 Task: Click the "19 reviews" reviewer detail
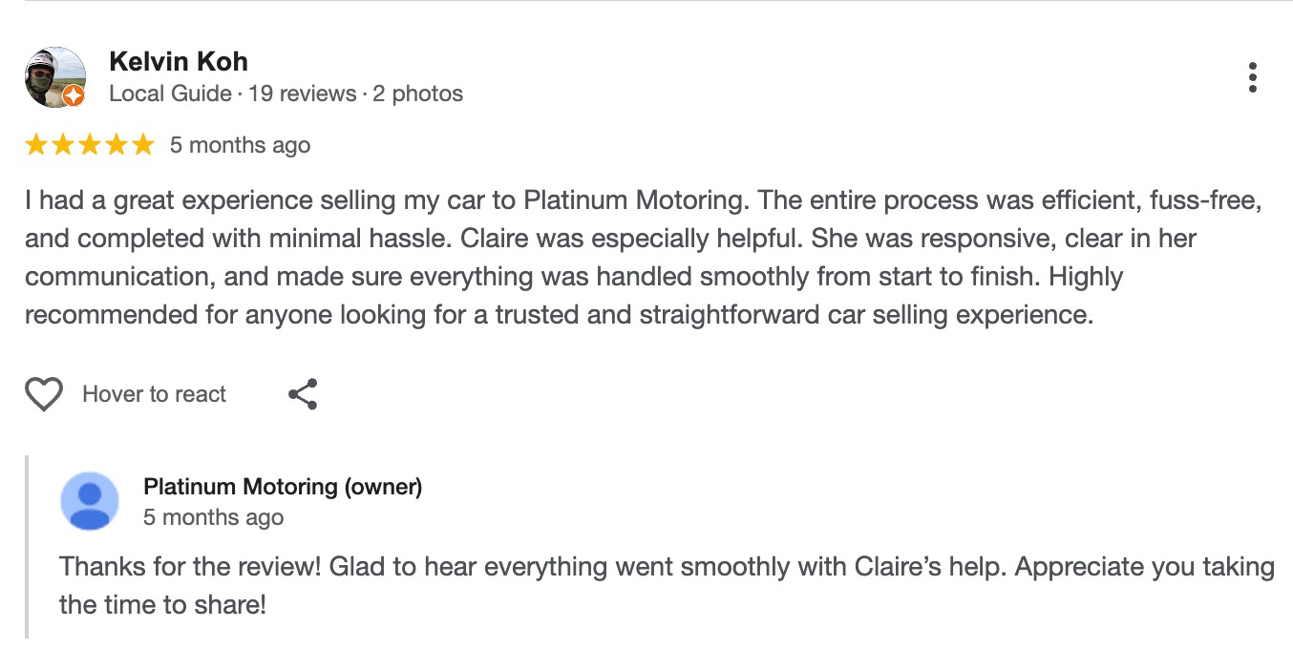pos(302,94)
